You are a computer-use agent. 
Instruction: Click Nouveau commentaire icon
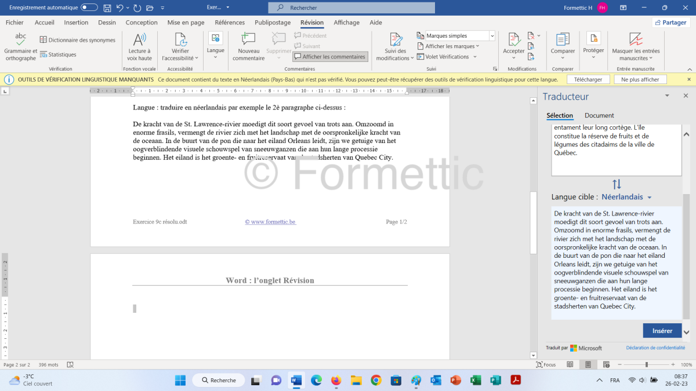click(249, 39)
